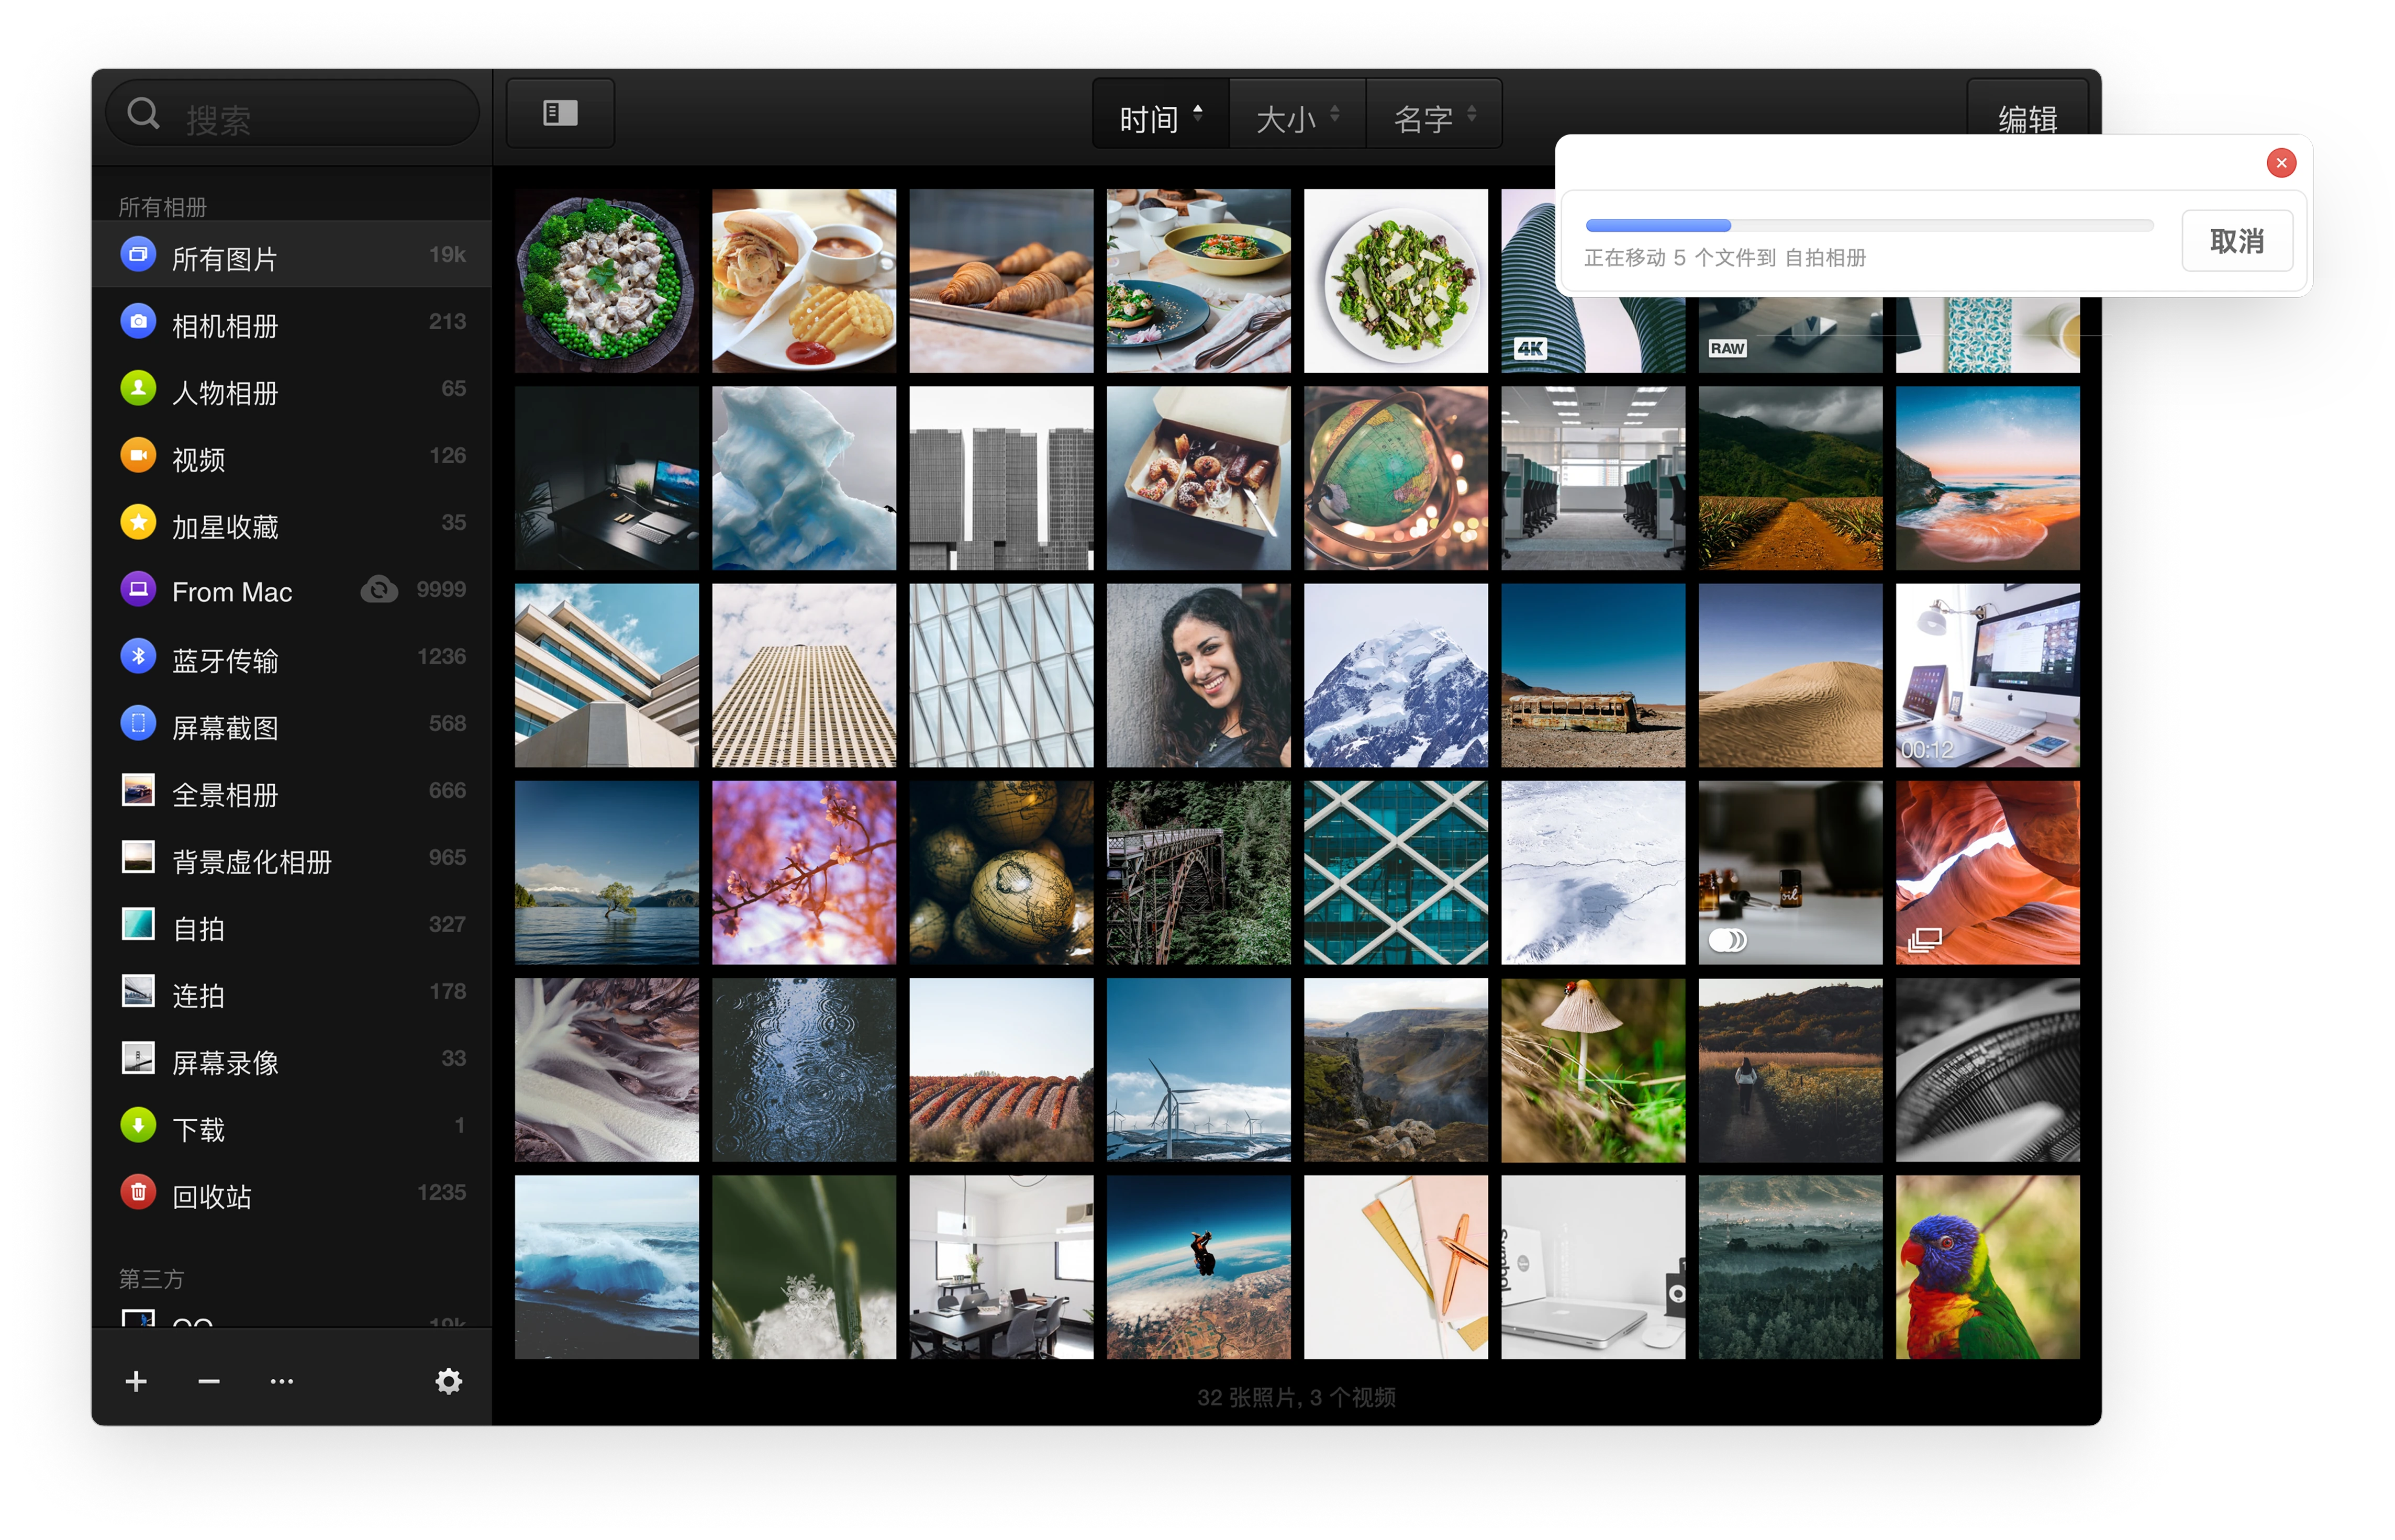Viewport: 2395px width, 1540px height.
Task: Click the RAW badge on photo
Action: [x=1727, y=349]
